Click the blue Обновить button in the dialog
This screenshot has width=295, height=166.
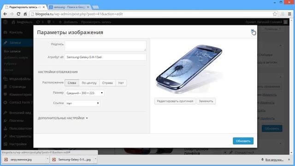tap(243, 141)
